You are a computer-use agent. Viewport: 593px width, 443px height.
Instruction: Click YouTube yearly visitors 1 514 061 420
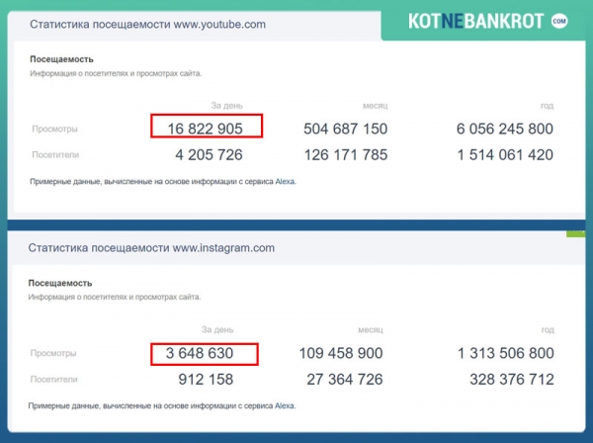(x=504, y=154)
